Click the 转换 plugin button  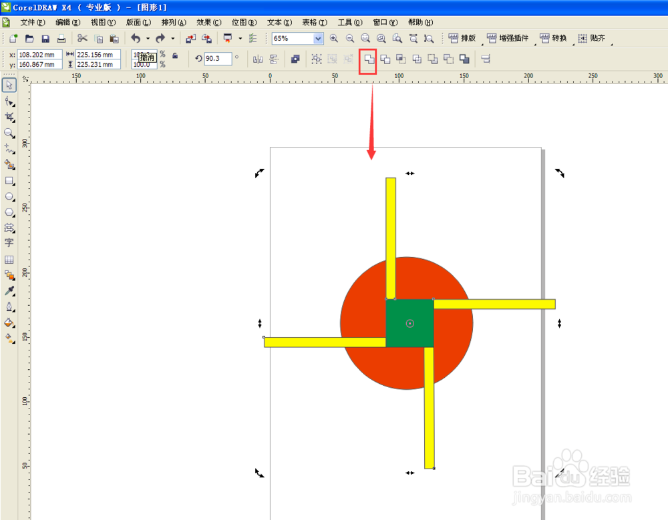553,38
